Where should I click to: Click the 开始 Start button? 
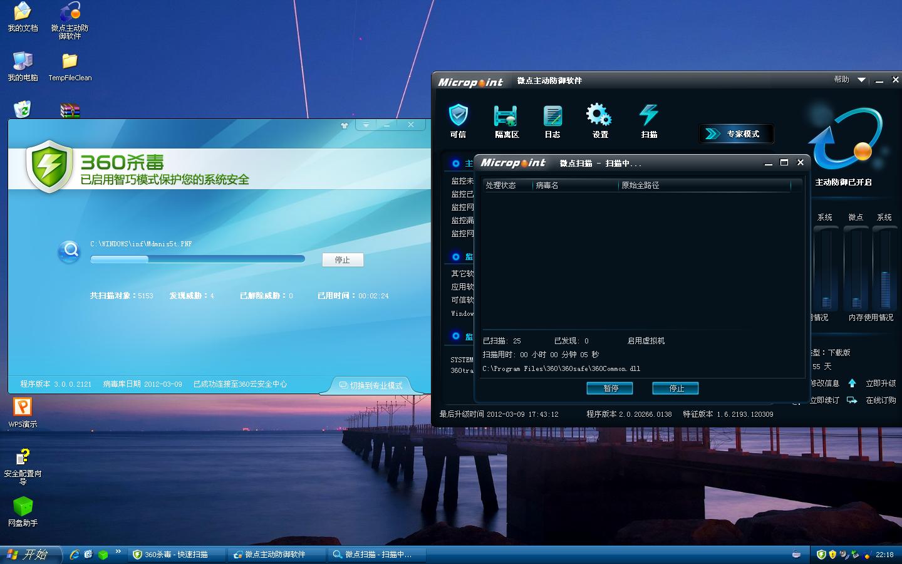tap(30, 555)
